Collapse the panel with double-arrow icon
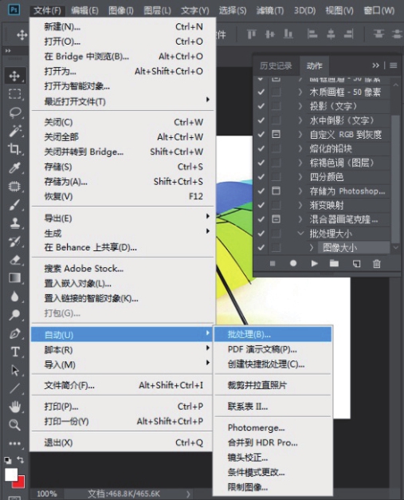The width and height of the screenshot is (404, 500). pyautogui.click(x=375, y=65)
